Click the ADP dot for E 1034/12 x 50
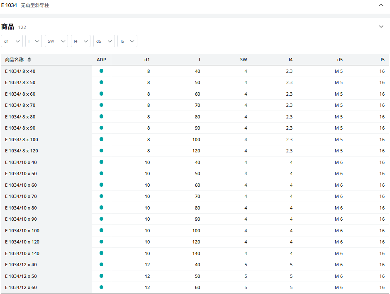This screenshot has width=390, height=294. 101,276
